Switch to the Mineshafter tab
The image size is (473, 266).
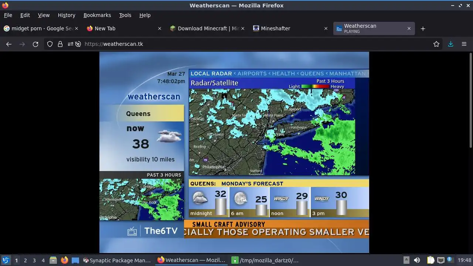tap(290, 28)
